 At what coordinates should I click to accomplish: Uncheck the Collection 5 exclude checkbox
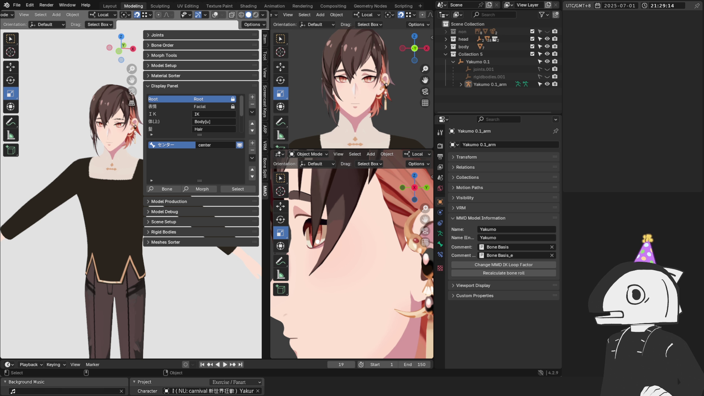pos(532,54)
